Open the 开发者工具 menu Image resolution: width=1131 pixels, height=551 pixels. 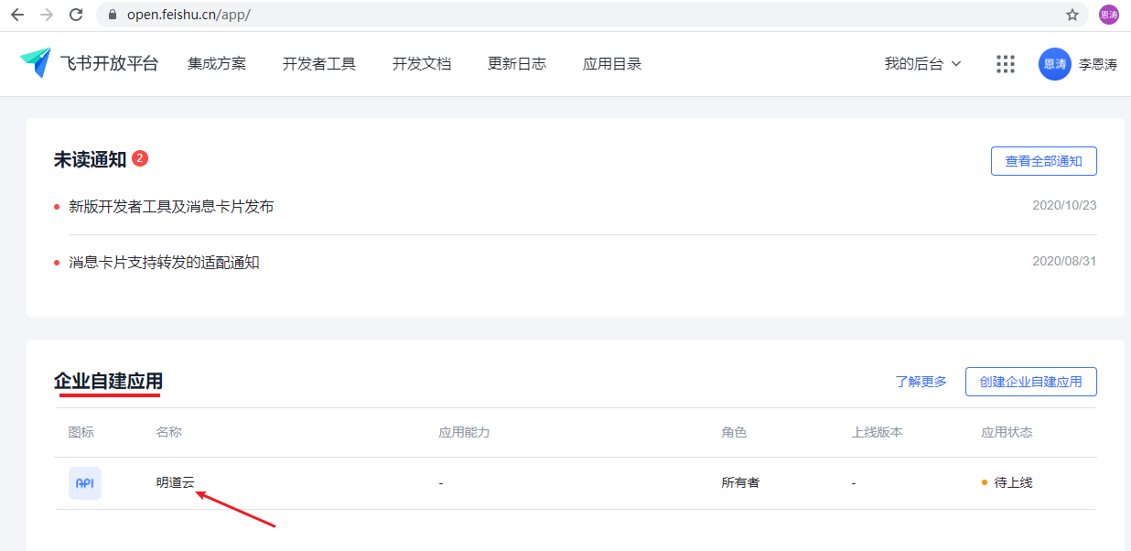pos(319,64)
